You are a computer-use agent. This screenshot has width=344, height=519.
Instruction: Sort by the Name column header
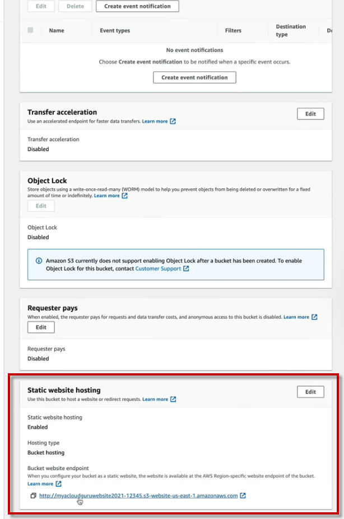57,31
